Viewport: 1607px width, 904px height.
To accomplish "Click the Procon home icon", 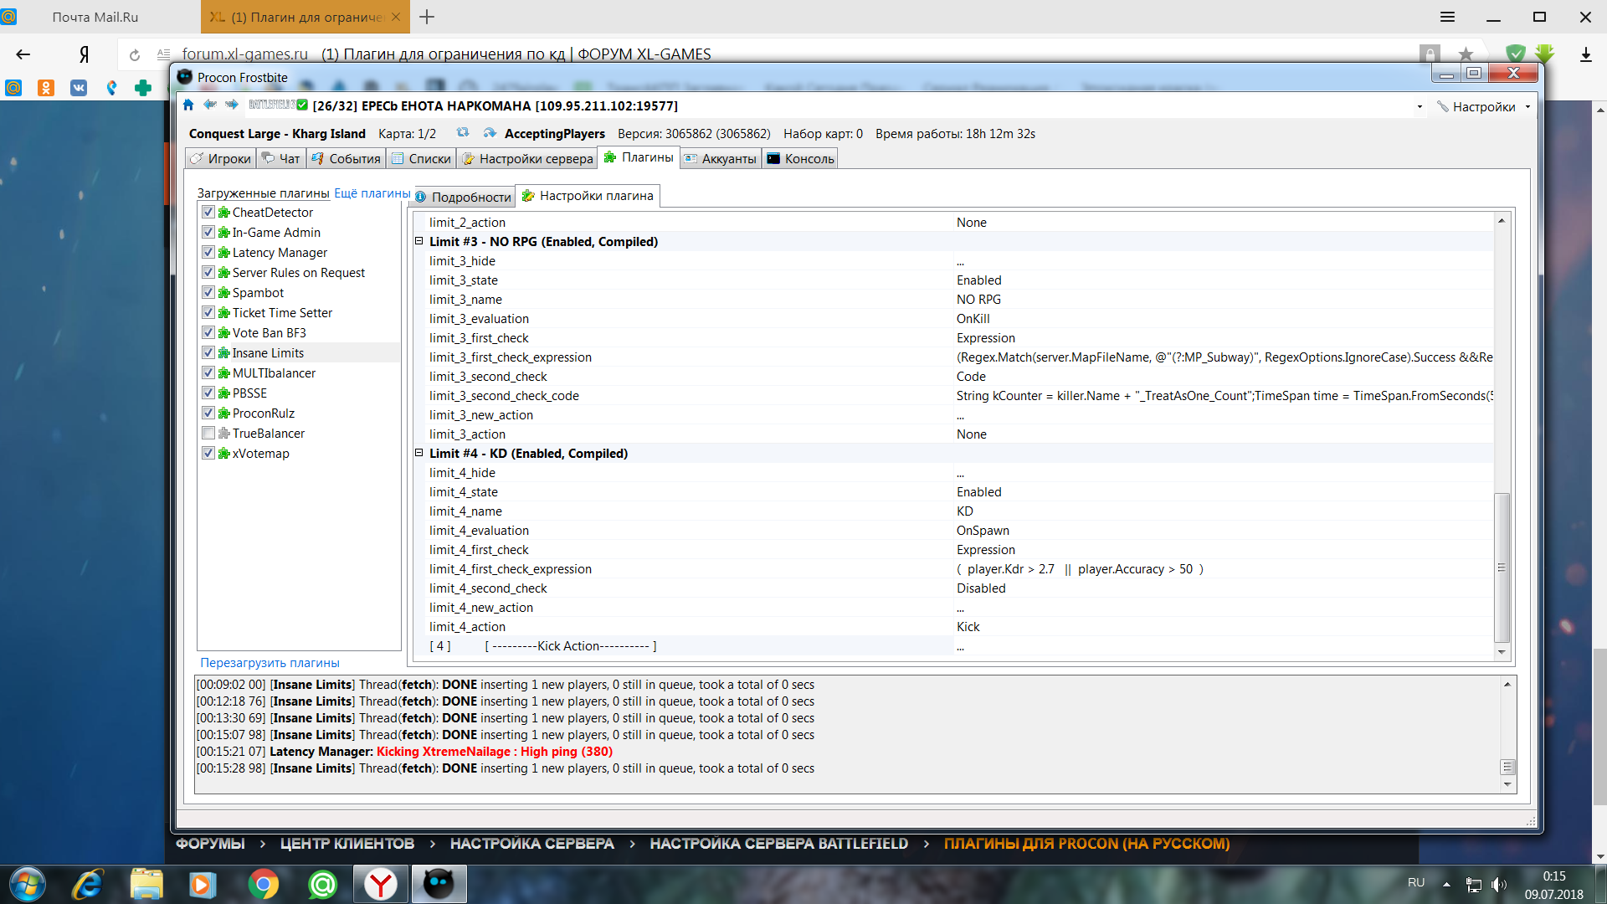I will click(x=188, y=105).
